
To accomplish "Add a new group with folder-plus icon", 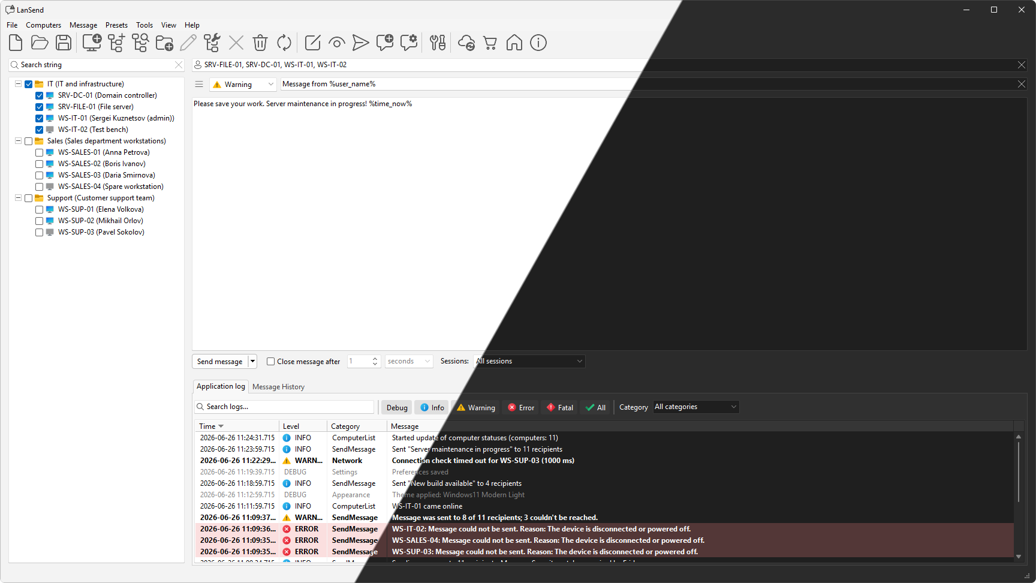I will click(164, 43).
